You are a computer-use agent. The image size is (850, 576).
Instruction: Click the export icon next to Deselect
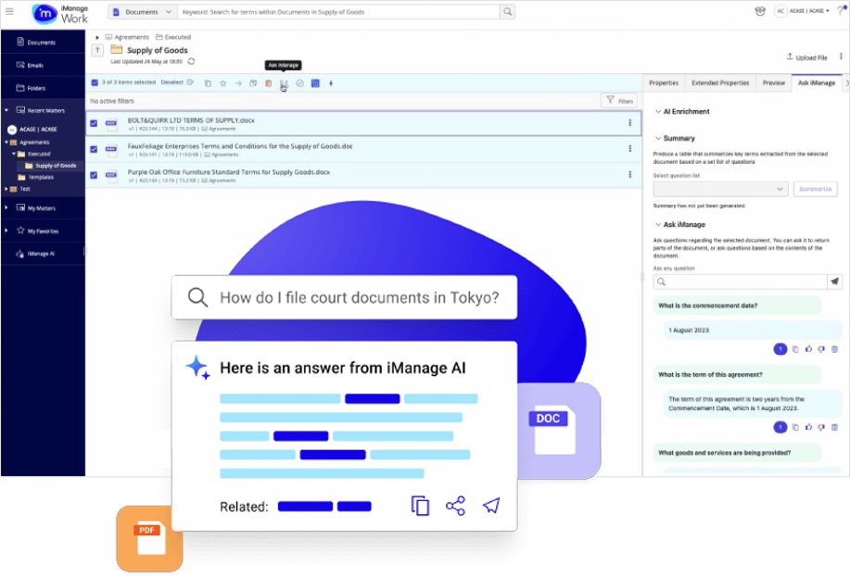tap(190, 82)
